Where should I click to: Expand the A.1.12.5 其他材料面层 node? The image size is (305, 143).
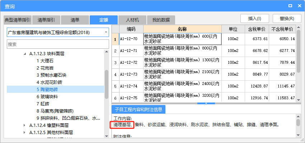pyautogui.click(x=24, y=133)
